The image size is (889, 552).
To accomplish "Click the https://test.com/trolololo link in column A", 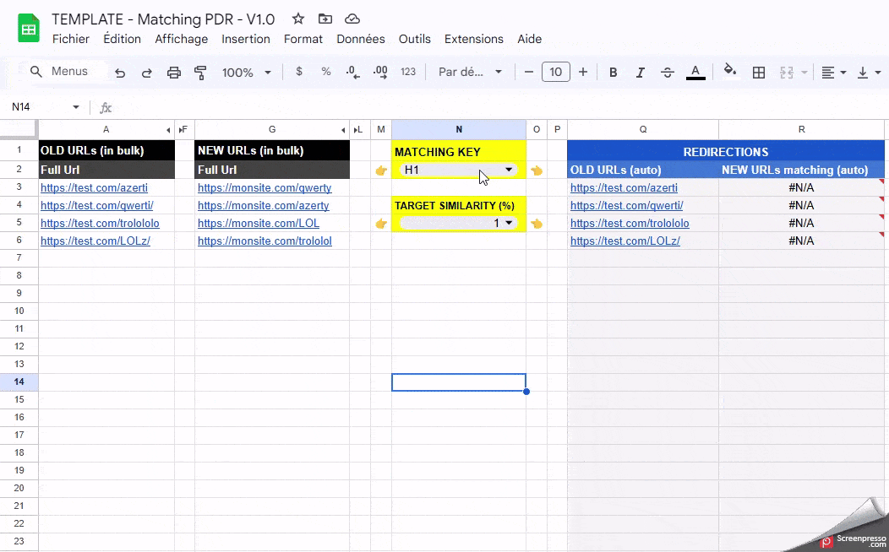I will pos(100,224).
